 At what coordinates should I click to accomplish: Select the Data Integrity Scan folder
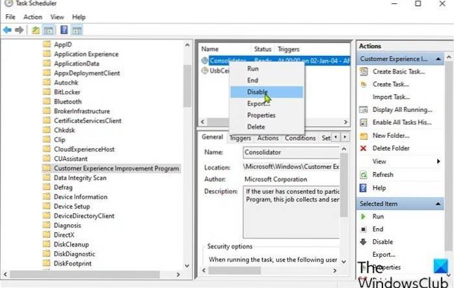[80, 177]
